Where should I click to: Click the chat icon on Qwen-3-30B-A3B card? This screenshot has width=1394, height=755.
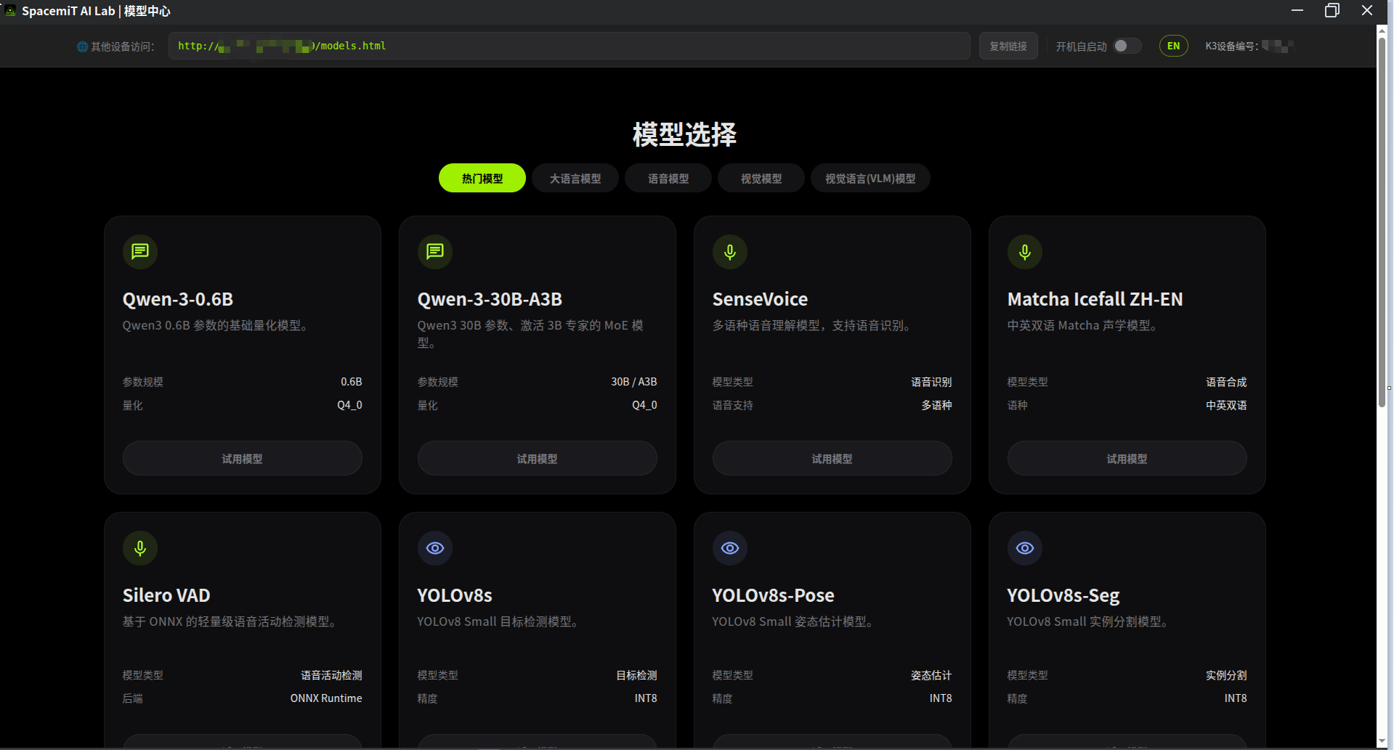[435, 252]
